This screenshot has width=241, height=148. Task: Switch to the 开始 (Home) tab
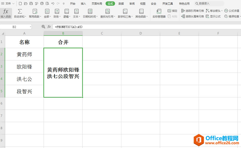(73, 4)
